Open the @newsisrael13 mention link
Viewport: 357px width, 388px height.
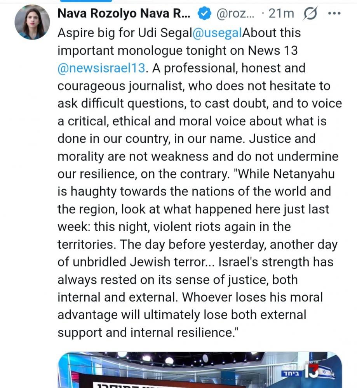point(102,68)
